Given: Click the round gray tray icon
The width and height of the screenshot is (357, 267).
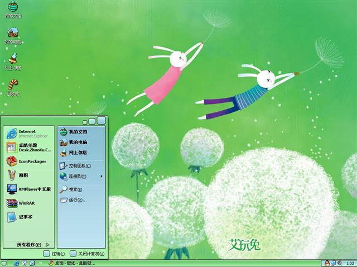Looking at the screenshot, I should coord(339,263).
